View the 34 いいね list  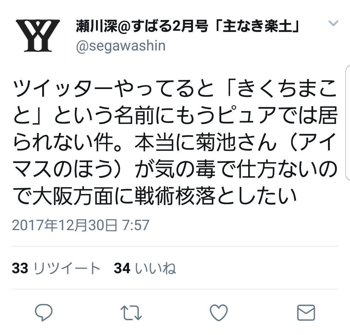click(145, 268)
